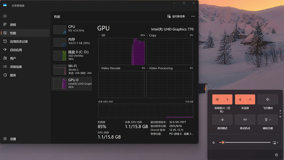
Task: Toggle 移动热点 (Mobile hotspot)
Action: [245, 120]
